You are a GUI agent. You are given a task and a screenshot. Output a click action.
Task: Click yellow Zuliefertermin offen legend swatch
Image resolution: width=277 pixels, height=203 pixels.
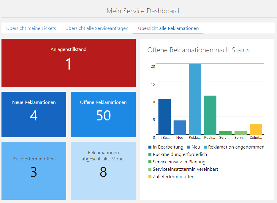(x=150, y=177)
